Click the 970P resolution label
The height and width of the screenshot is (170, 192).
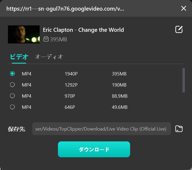[71, 96]
